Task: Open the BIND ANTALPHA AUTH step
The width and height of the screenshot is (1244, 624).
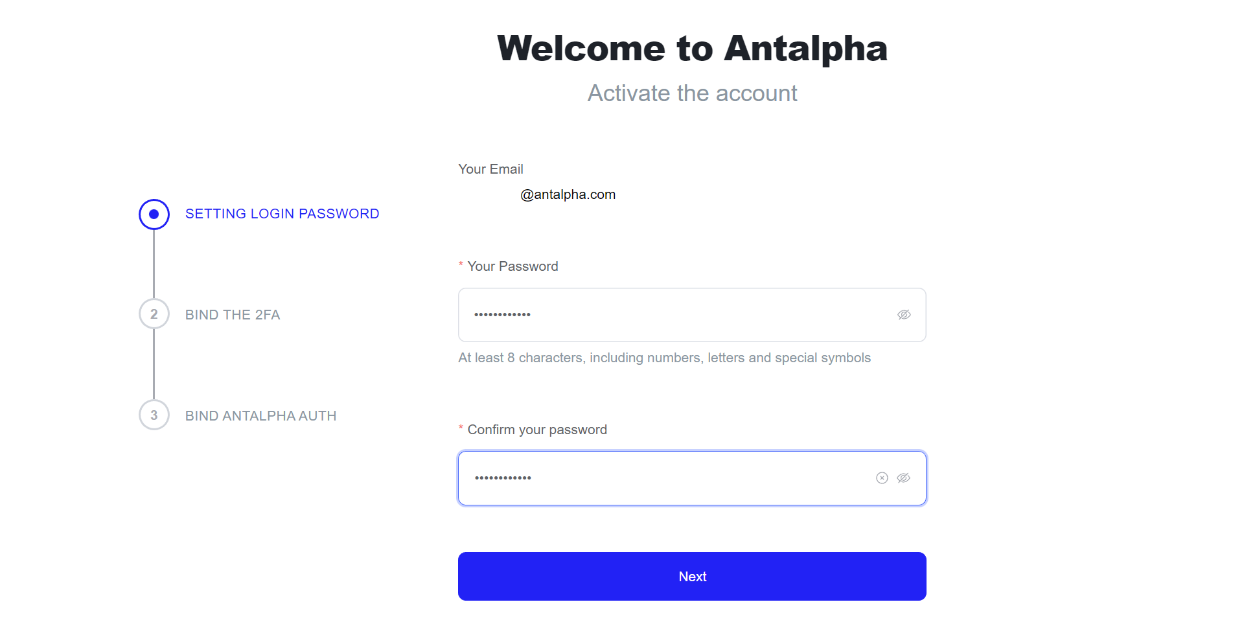Action: click(x=260, y=415)
